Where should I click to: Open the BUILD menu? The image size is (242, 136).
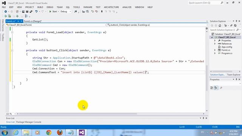pyautogui.click(x=40, y=7)
